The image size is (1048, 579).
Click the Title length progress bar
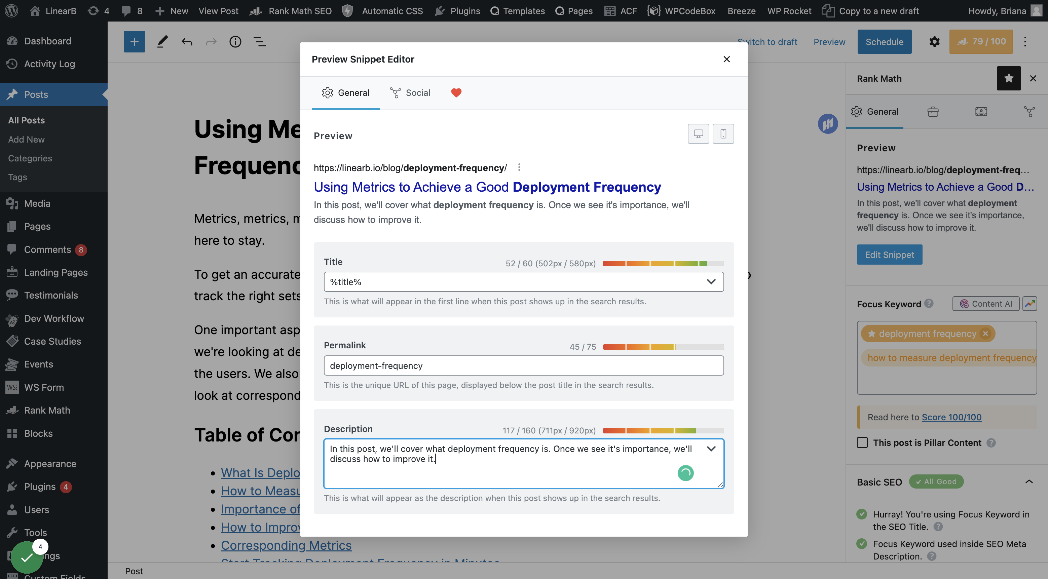(663, 264)
